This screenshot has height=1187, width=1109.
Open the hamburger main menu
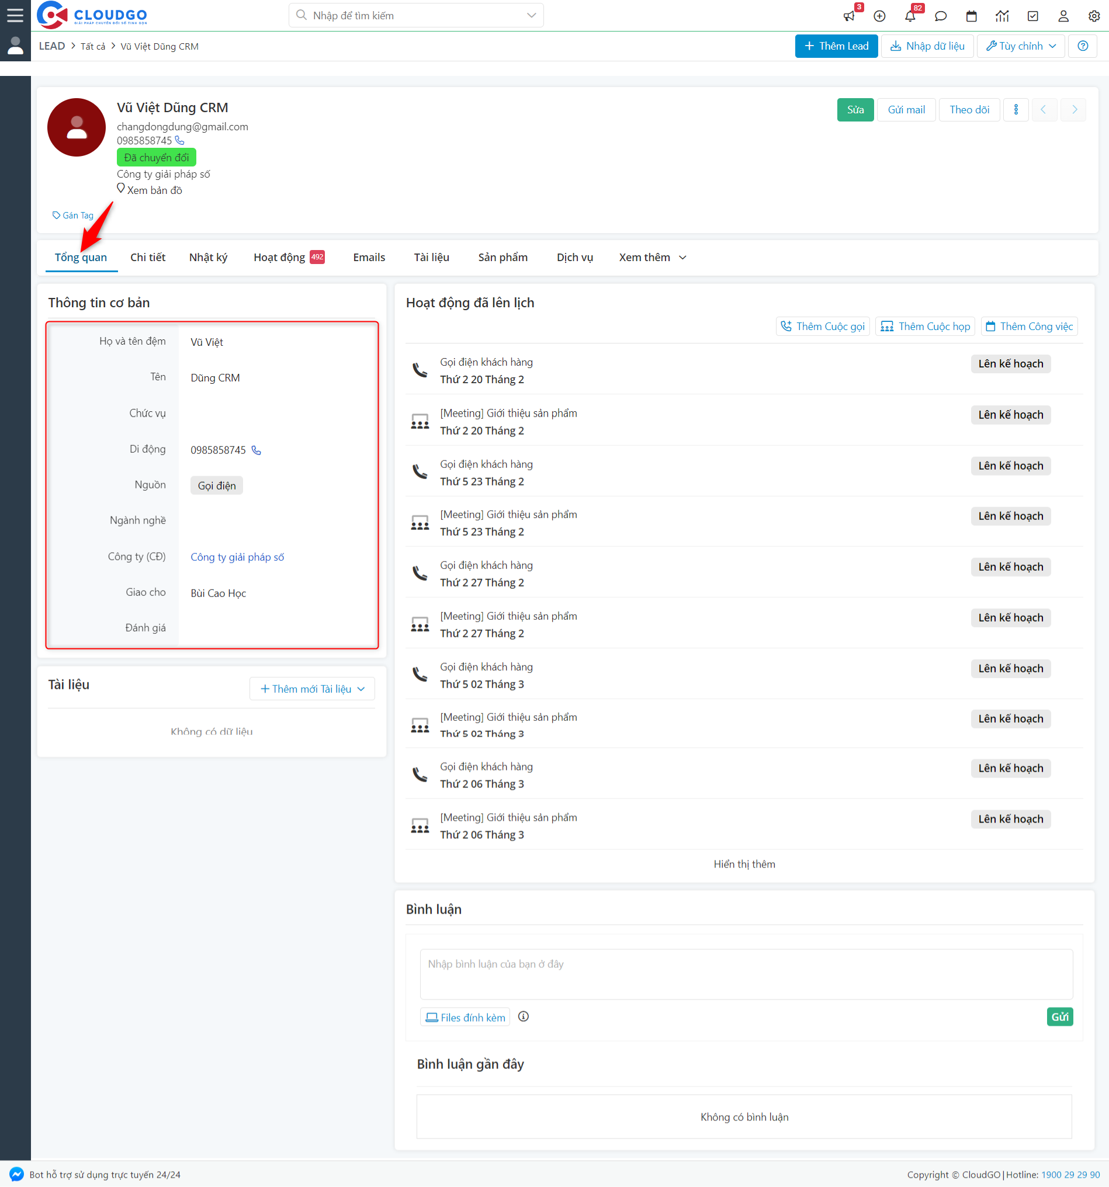15,16
